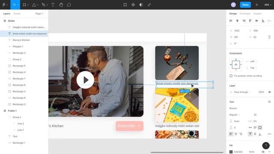Select the Move tool

[x=14, y=5]
